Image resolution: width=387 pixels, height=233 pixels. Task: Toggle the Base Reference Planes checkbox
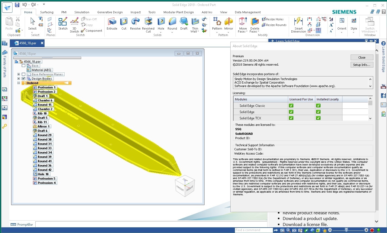24,74
